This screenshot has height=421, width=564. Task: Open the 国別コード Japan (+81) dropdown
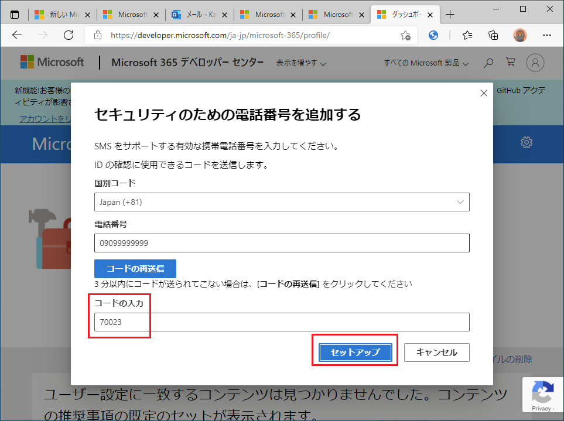point(282,202)
